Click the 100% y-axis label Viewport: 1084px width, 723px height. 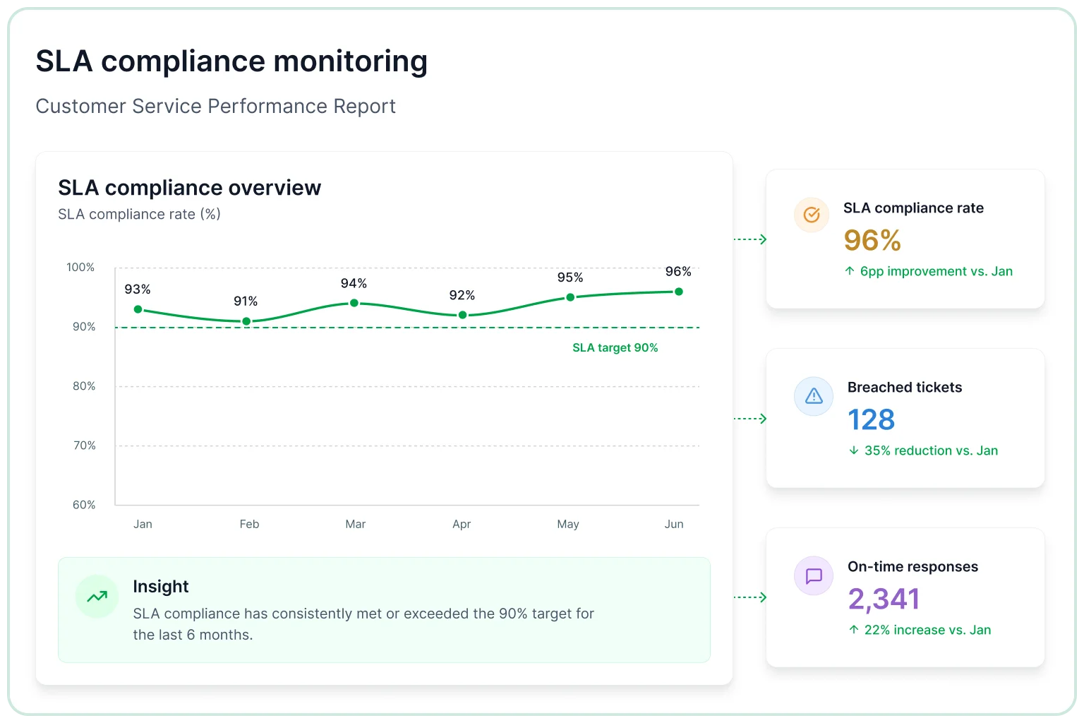click(80, 268)
